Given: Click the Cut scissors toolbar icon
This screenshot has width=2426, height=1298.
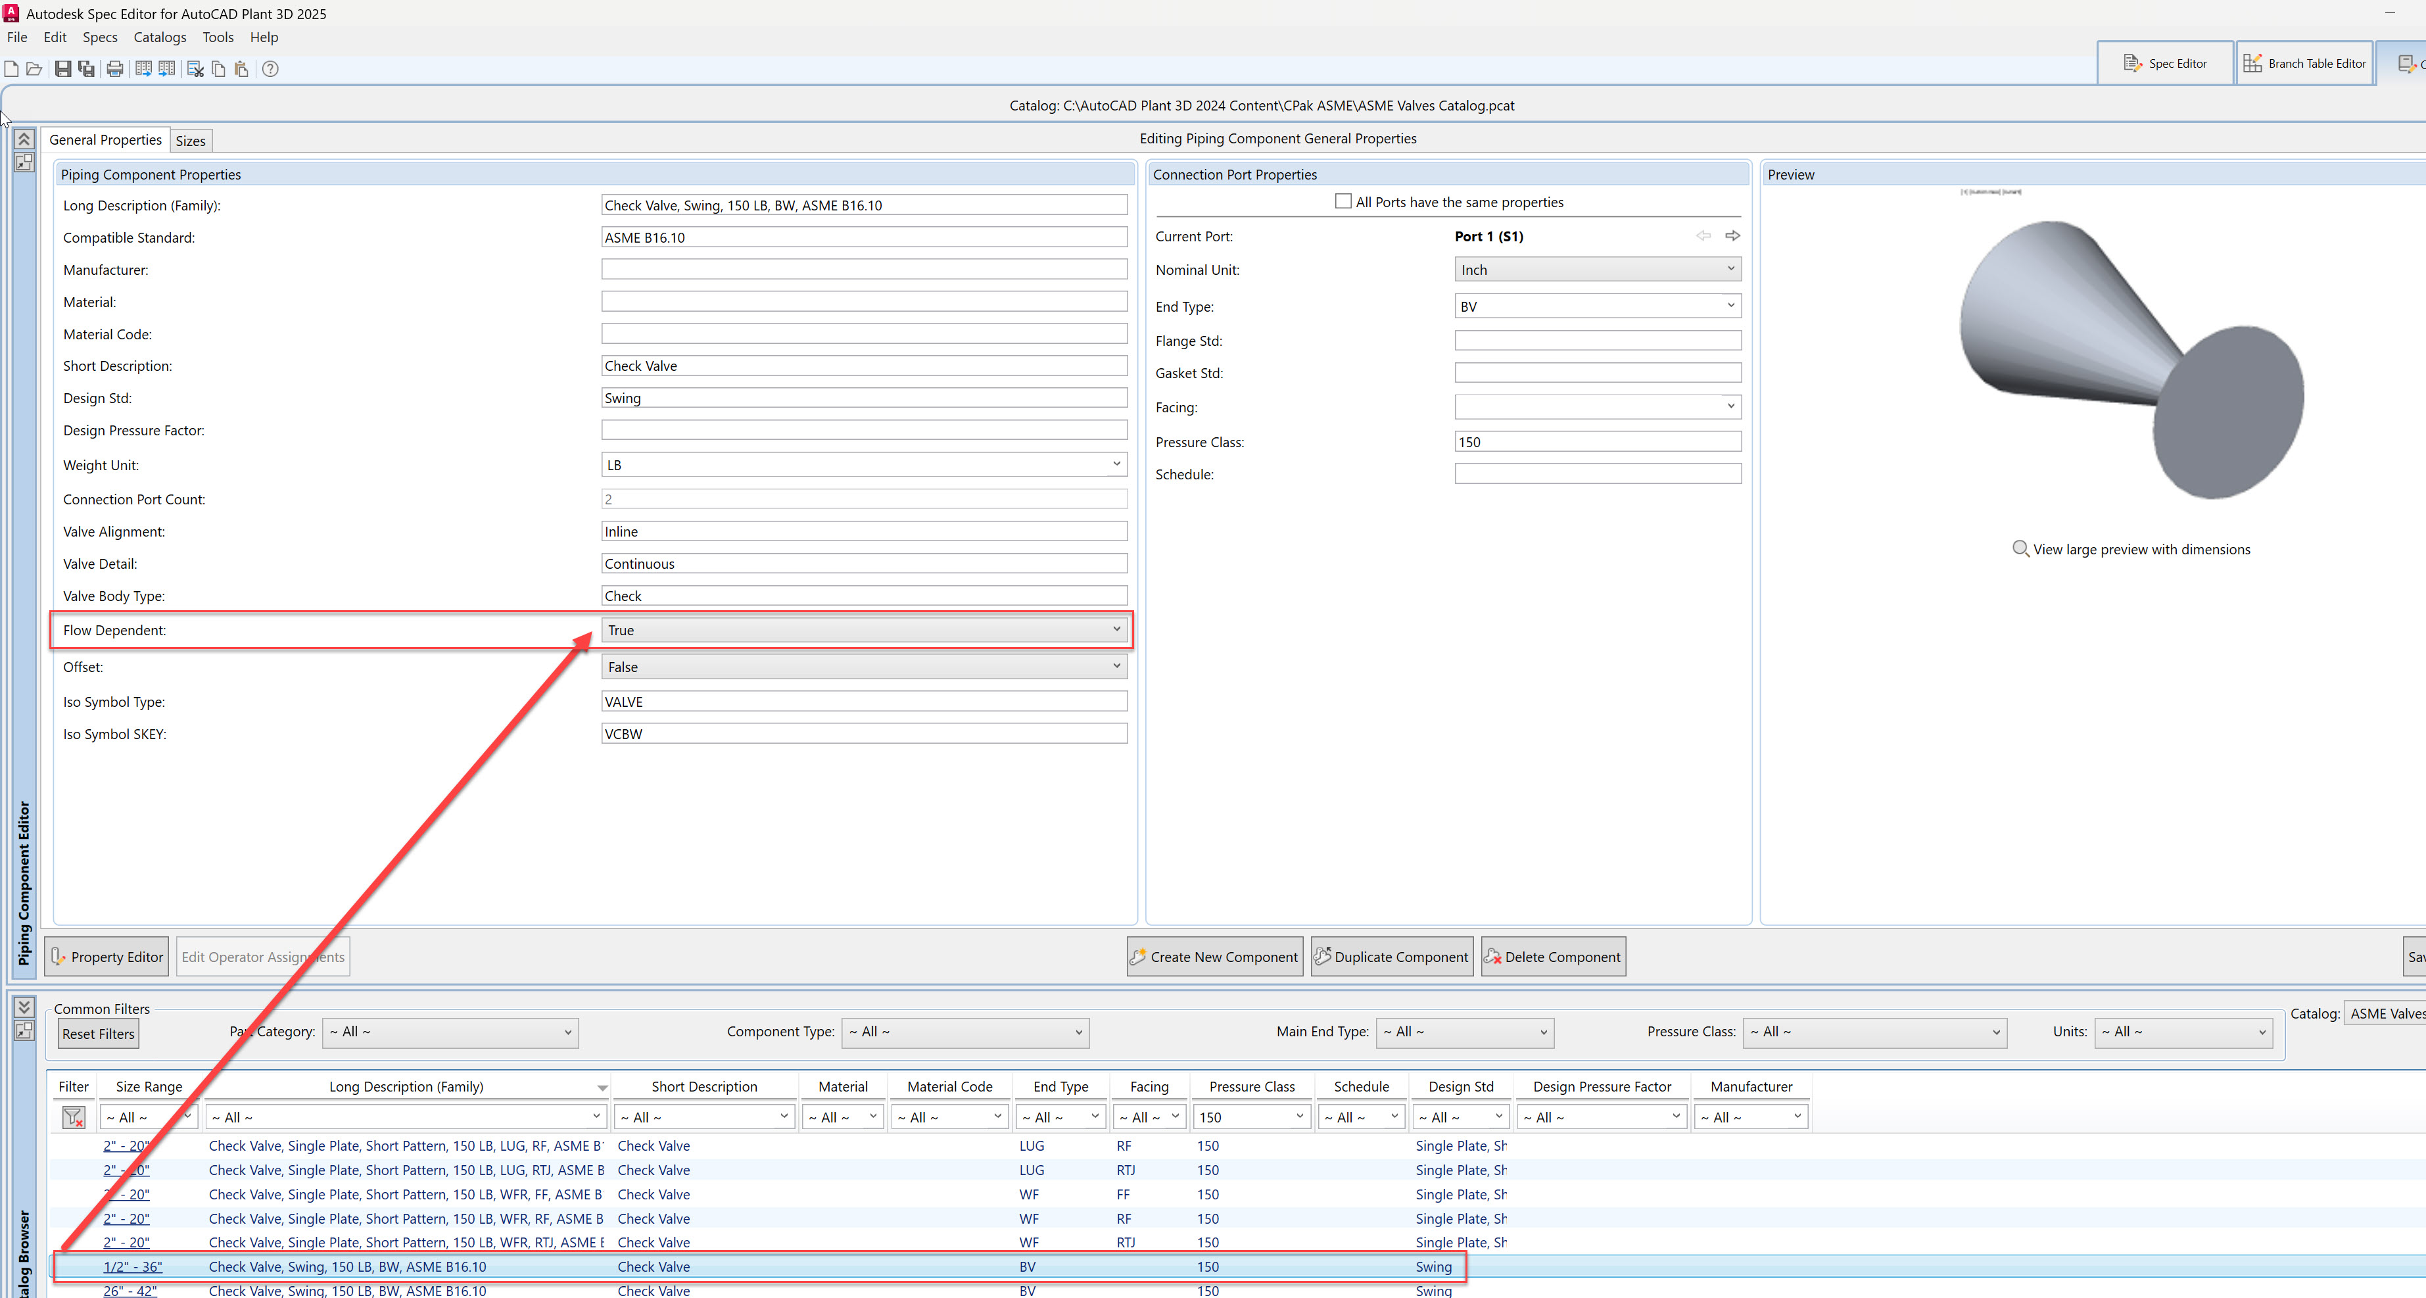Looking at the screenshot, I should pyautogui.click(x=196, y=69).
